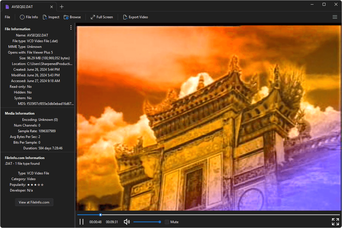Open the File menu
The image size is (342, 228).
(x=7, y=17)
